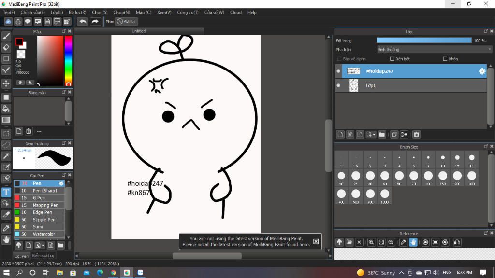Hide the Lớp1 layer
This screenshot has width=495, height=278.
[338, 85]
